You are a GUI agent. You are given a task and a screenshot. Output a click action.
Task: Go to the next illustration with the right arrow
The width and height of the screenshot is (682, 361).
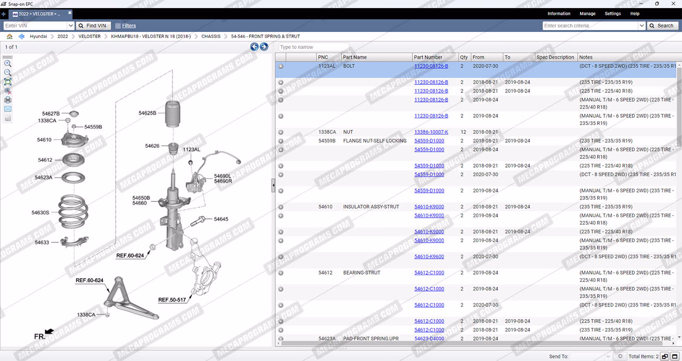[264, 47]
